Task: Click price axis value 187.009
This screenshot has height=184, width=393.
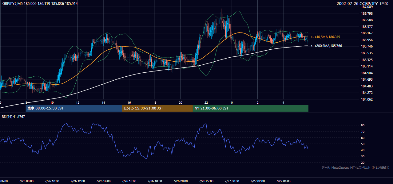Action: [367, 7]
